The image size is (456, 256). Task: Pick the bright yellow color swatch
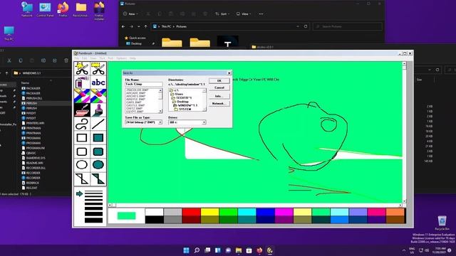tap(209, 212)
